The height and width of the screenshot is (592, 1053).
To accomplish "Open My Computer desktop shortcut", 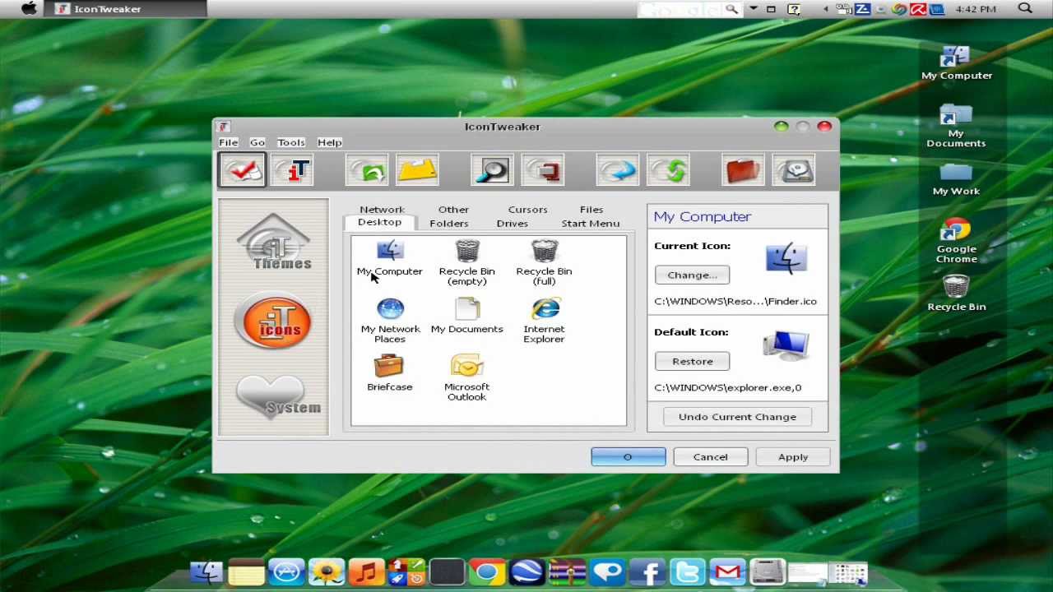I will pyautogui.click(x=956, y=63).
